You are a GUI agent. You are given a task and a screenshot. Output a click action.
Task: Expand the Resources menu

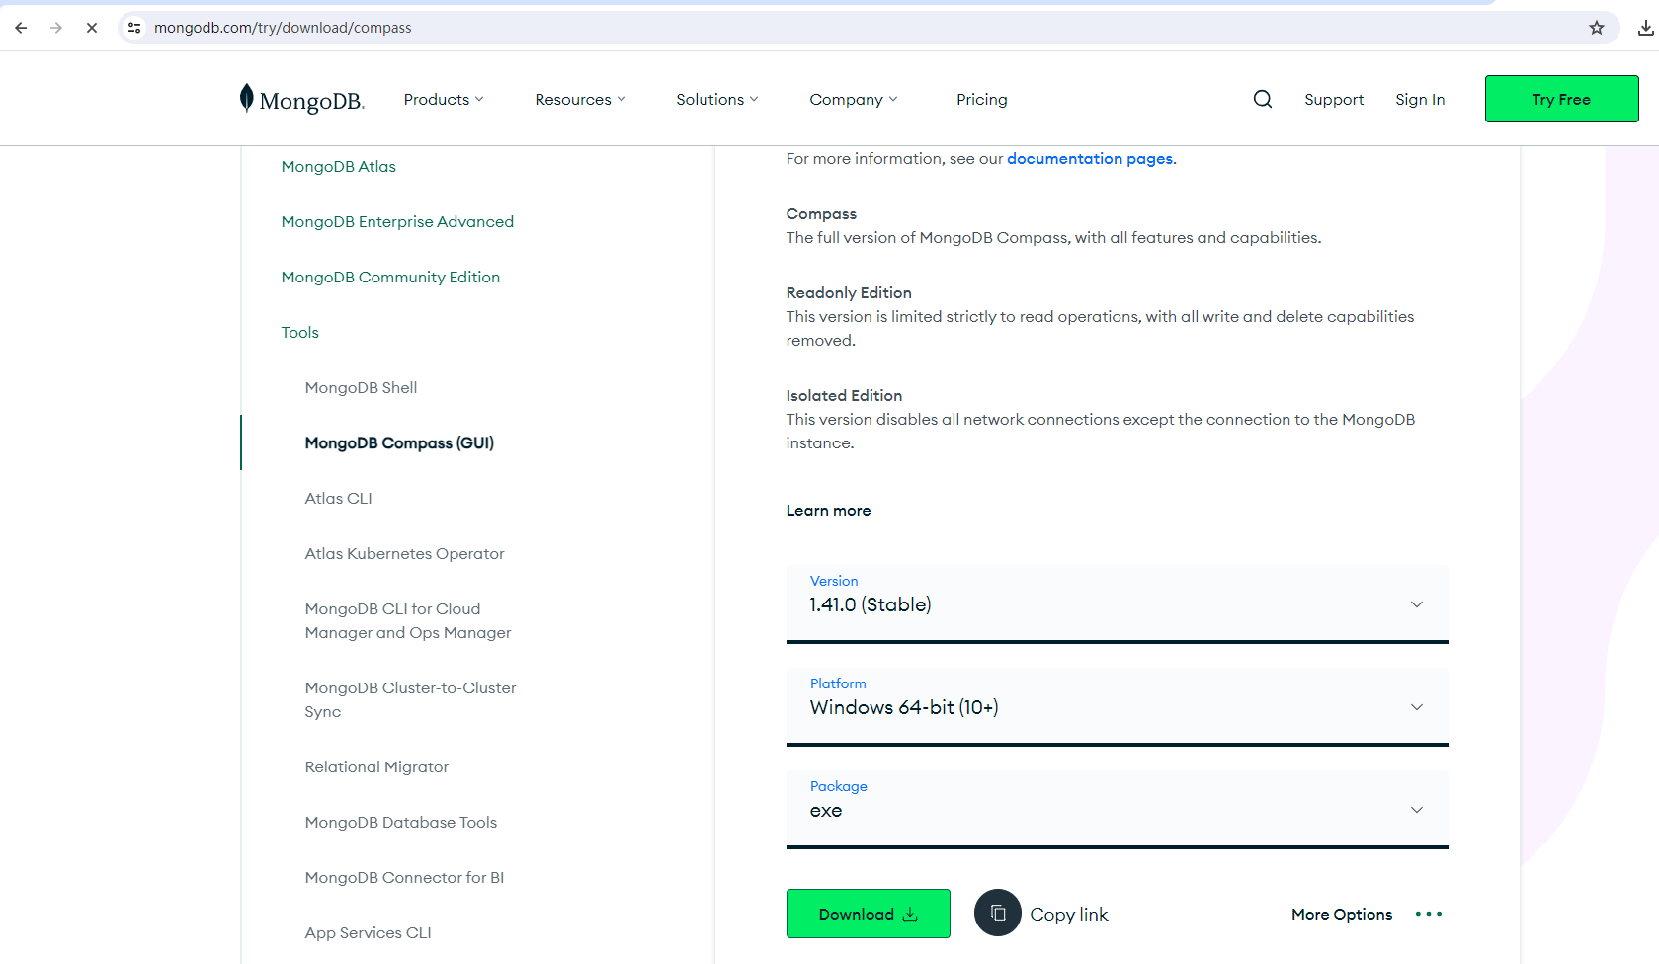(580, 99)
